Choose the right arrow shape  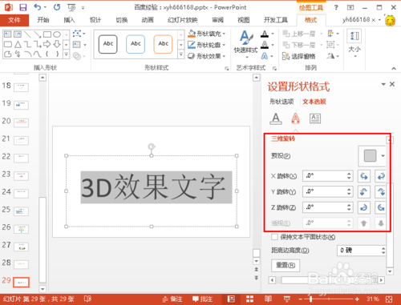[47, 44]
